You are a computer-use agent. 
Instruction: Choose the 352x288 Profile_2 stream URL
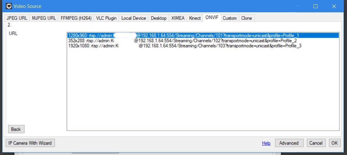182,41
